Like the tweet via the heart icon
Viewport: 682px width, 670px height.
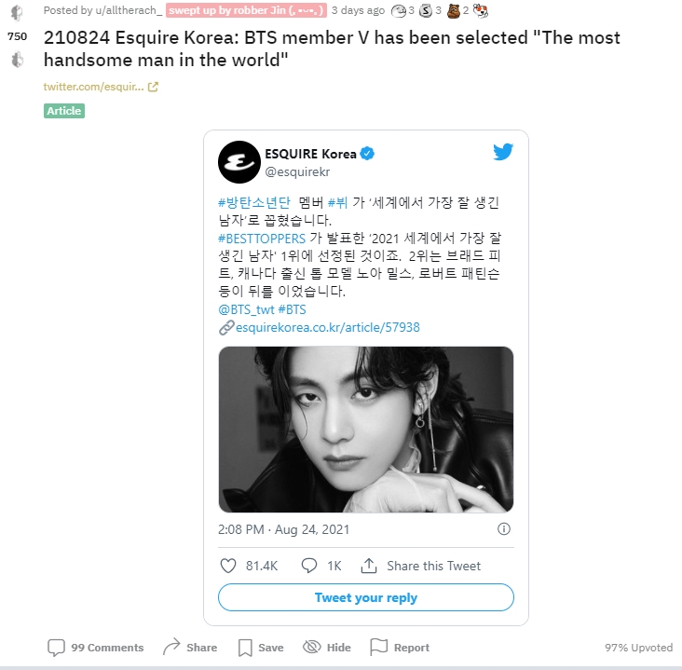[x=228, y=566]
